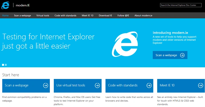Screen dimensions: 205x107
Task: Select the second carousel slide indicator
Action: click(x=6, y=65)
